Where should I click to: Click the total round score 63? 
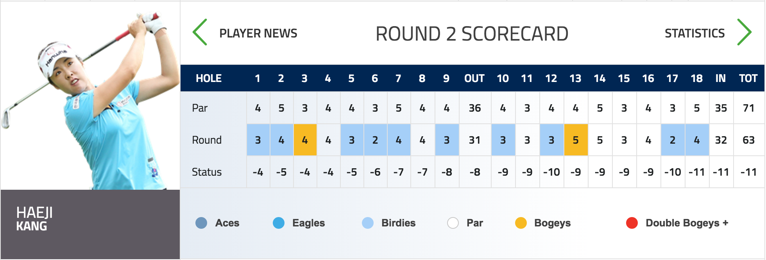point(749,140)
